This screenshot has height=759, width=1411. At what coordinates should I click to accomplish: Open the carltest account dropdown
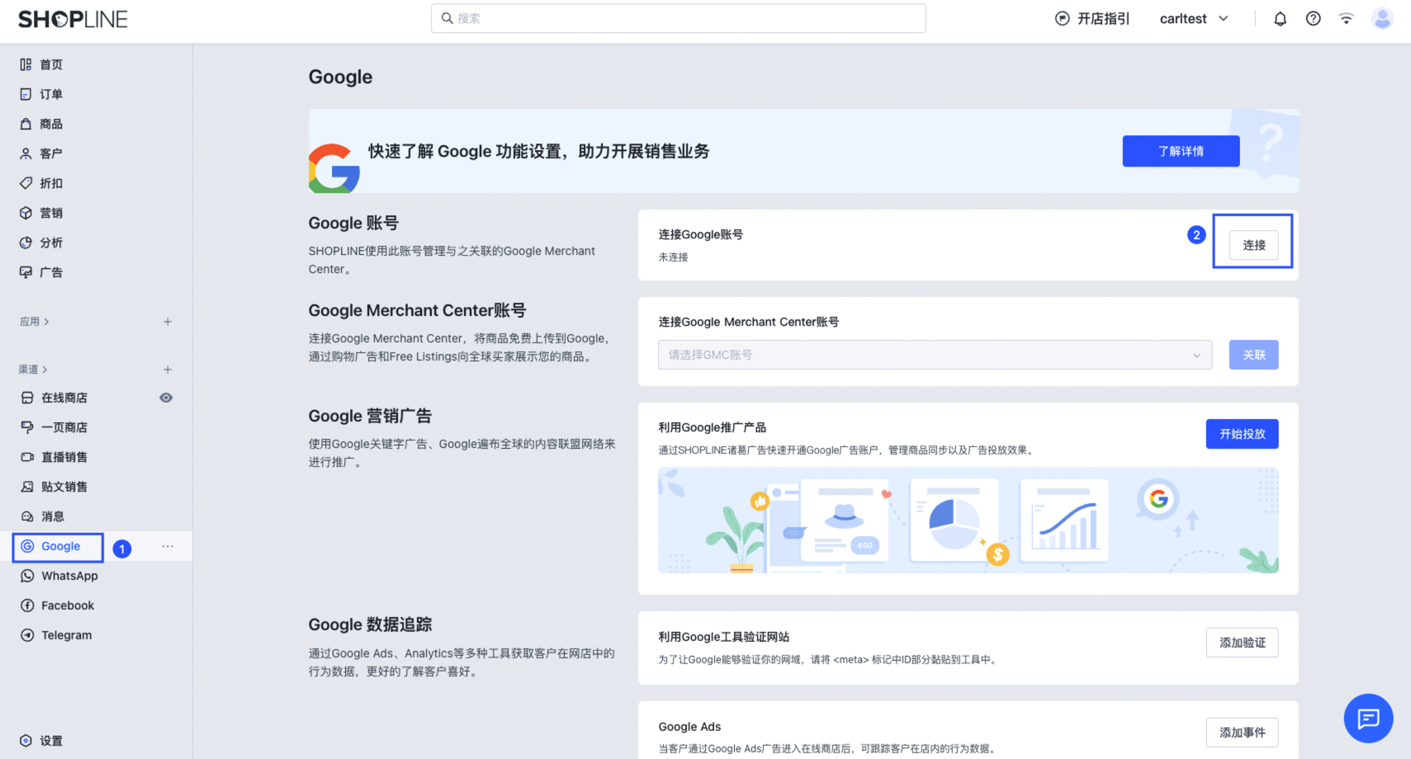[x=1194, y=19]
